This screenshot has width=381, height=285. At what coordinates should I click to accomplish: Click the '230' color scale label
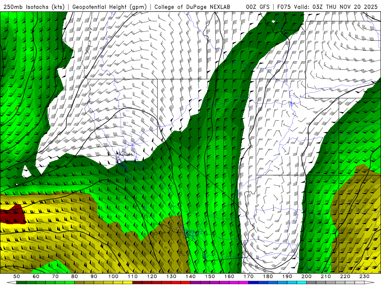click(x=364, y=276)
